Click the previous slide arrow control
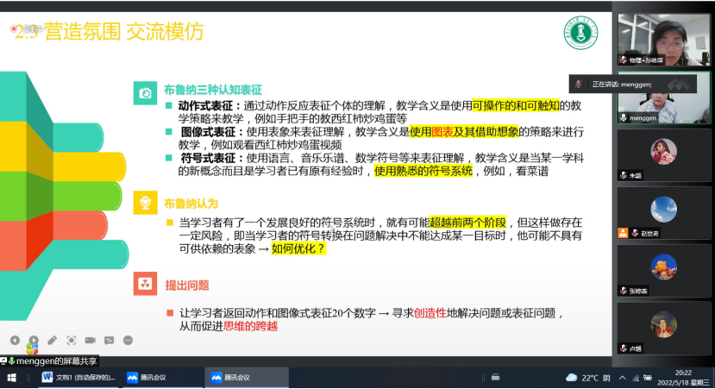 point(15,340)
